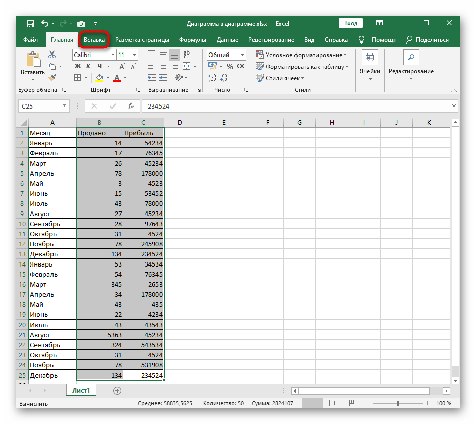Switch to Формулы tab
Viewport: 476px width, 424px height.
(192, 40)
